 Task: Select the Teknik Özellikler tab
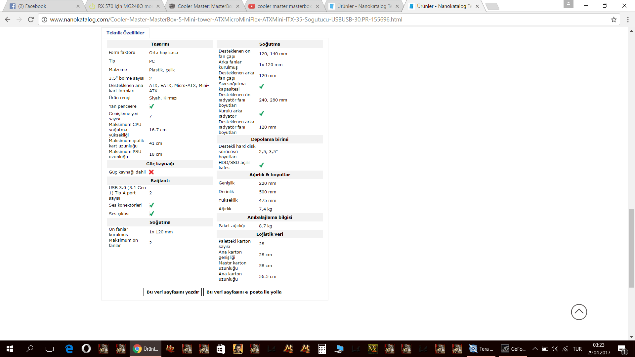click(125, 33)
